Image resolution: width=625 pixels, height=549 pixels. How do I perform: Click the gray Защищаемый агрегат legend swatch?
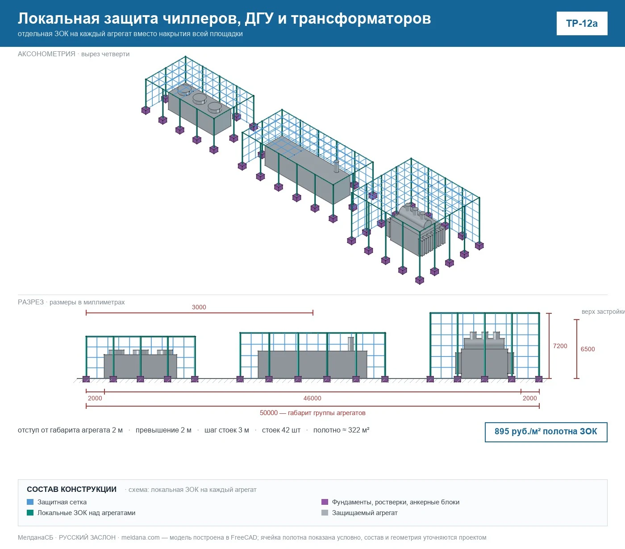click(325, 512)
